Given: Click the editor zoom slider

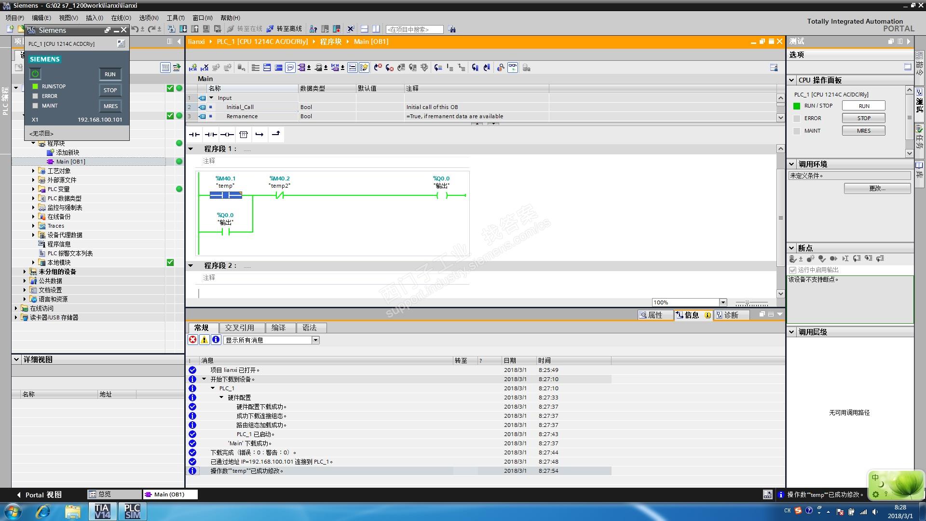Looking at the screenshot, I should pyautogui.click(x=747, y=303).
